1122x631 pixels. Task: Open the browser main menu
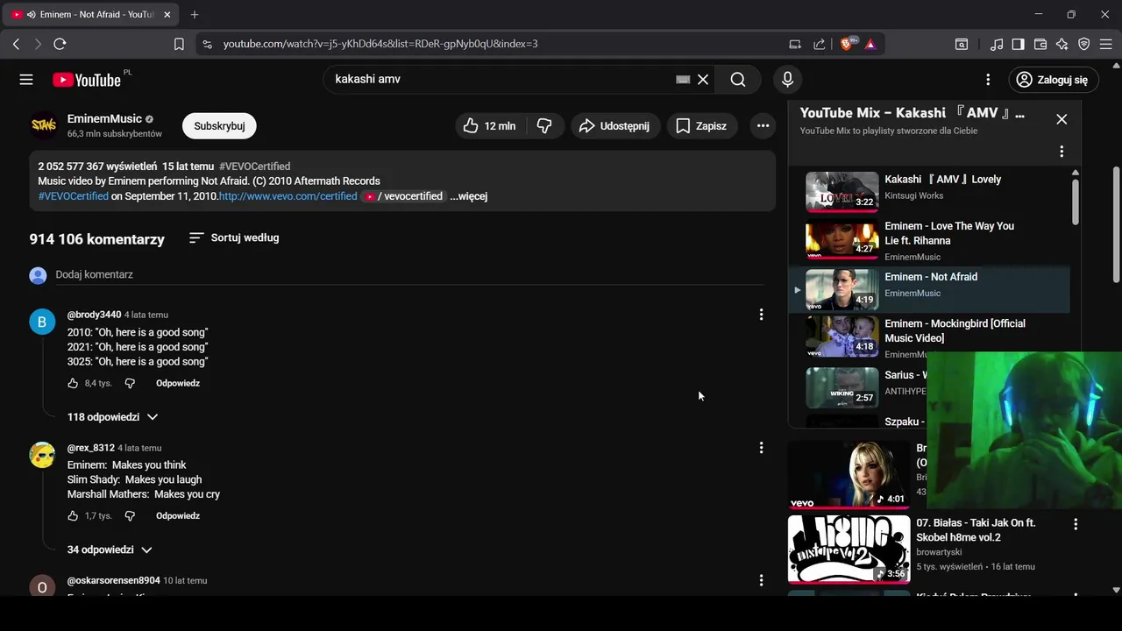point(1105,44)
